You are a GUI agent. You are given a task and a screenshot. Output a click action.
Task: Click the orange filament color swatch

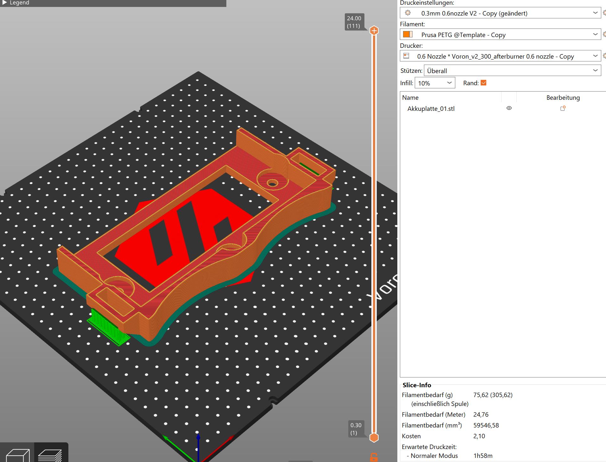pyautogui.click(x=407, y=34)
